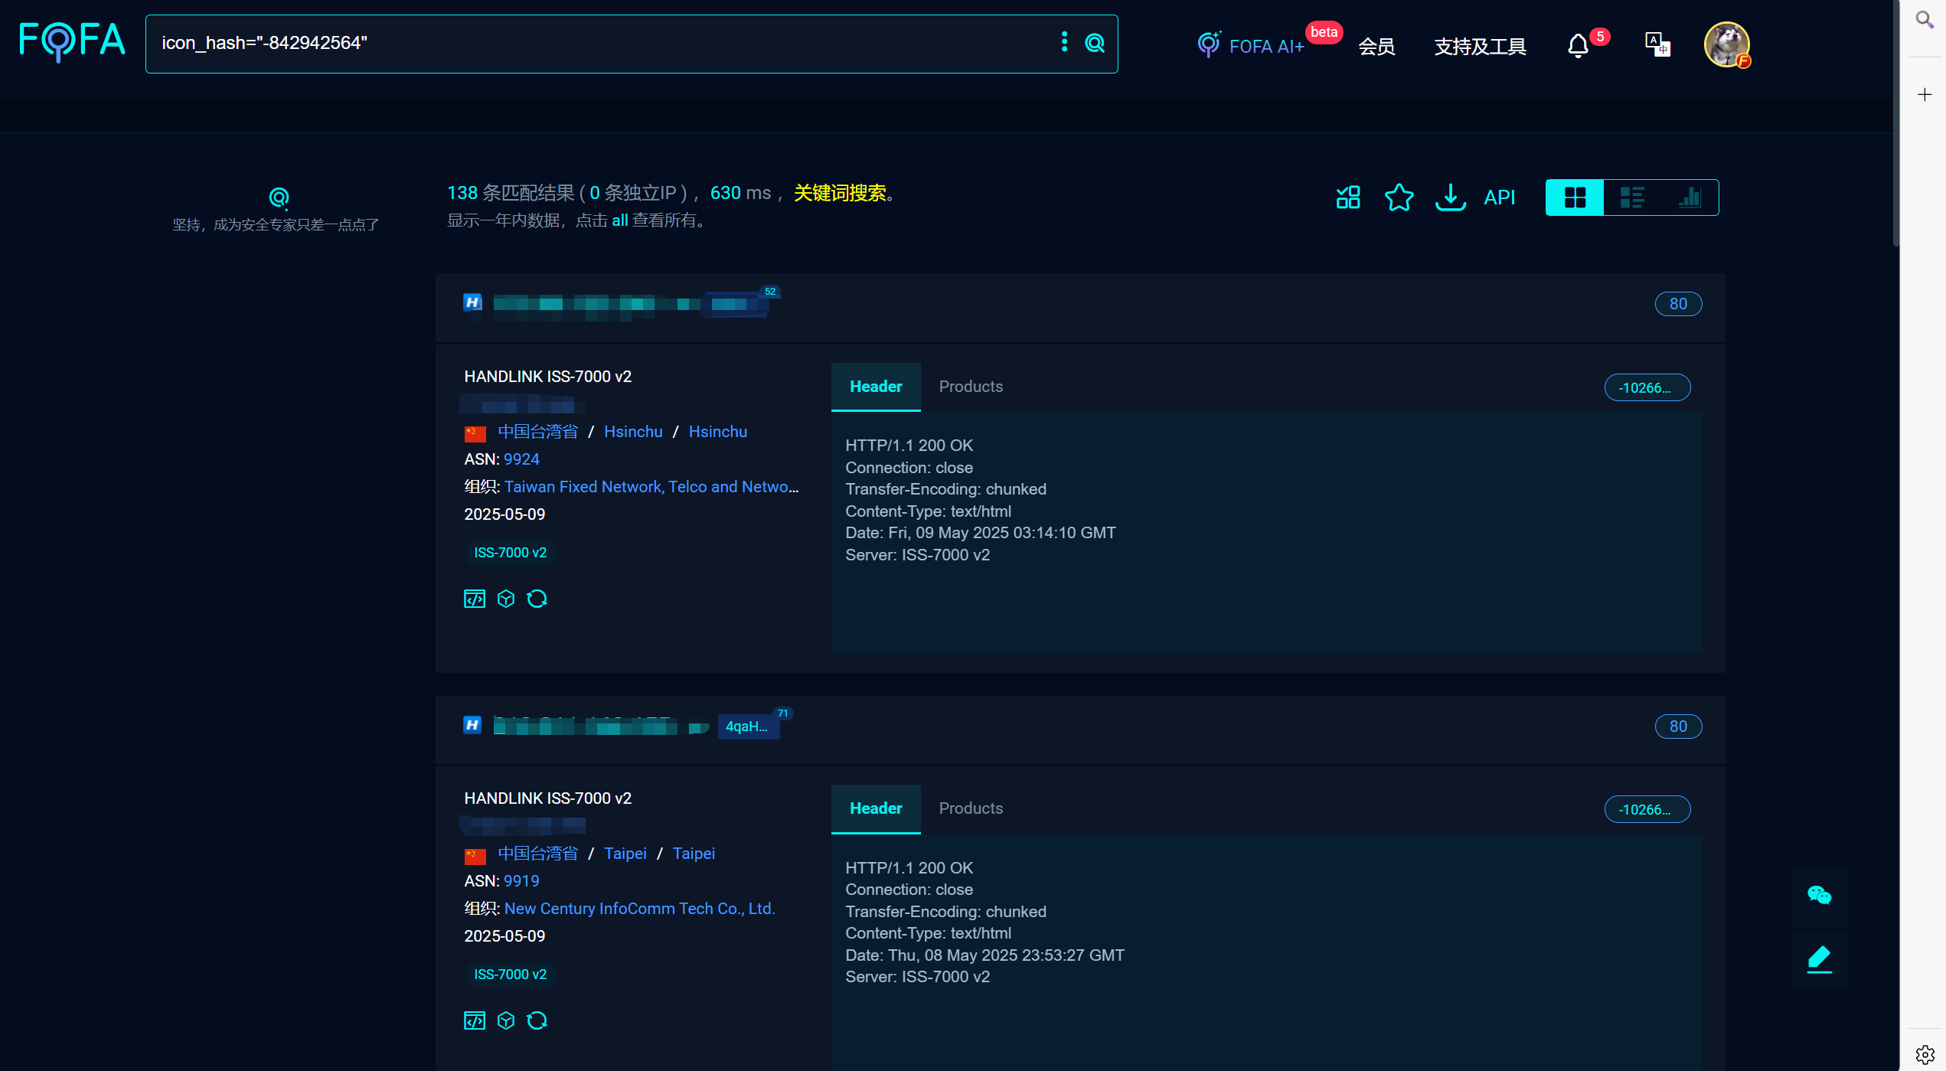Click ASN 9919 link
The height and width of the screenshot is (1071, 1946).
(x=521, y=881)
